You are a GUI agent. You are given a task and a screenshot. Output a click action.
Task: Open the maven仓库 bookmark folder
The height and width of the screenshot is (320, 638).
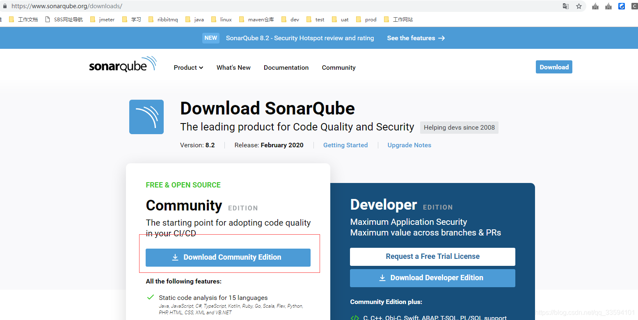click(256, 19)
